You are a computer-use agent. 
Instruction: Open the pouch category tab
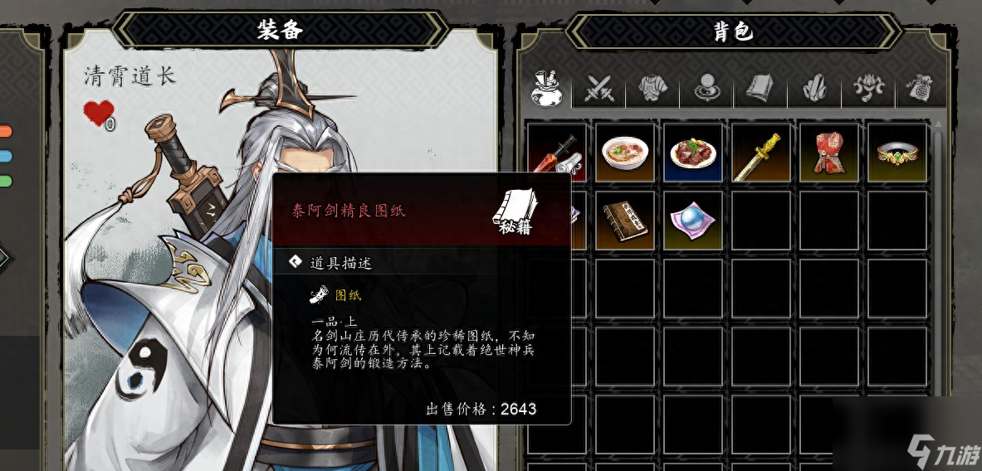[x=921, y=89]
